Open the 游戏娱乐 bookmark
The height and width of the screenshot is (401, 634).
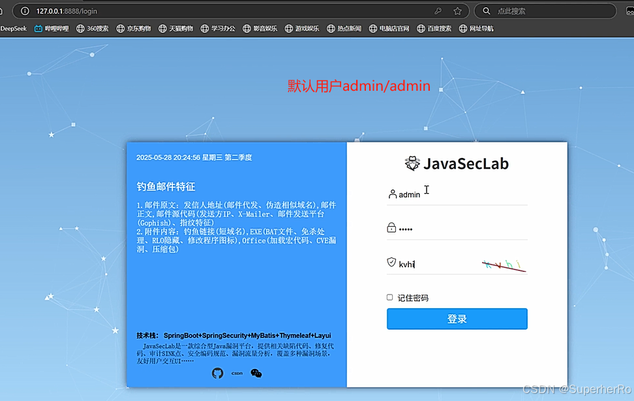click(x=302, y=28)
